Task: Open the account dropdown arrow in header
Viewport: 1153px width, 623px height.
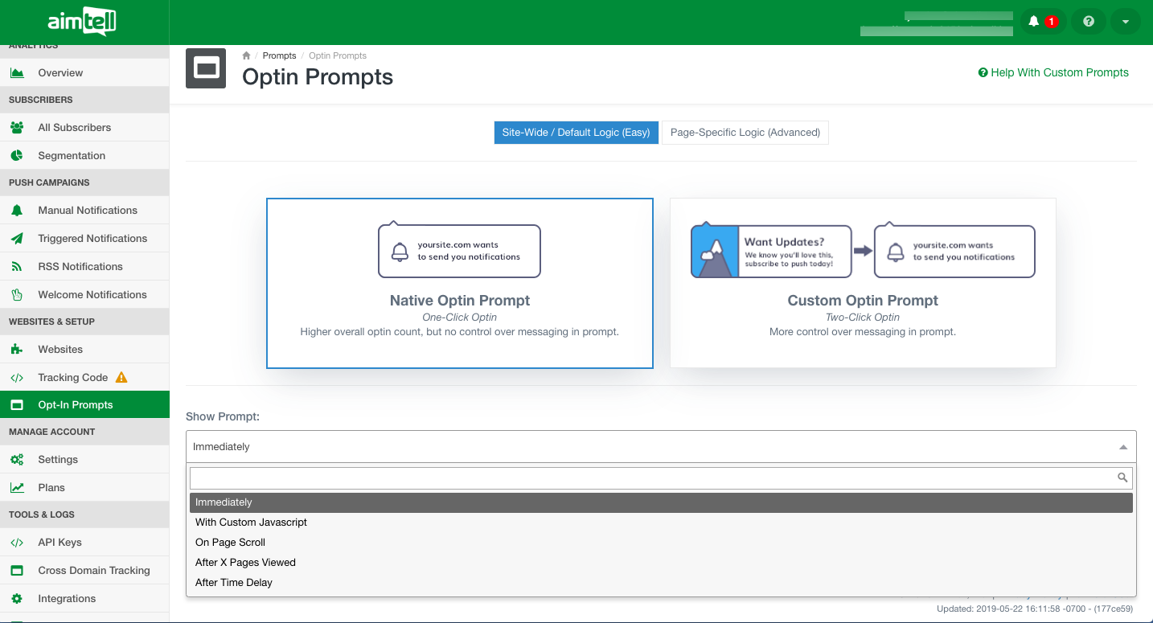Action: coord(1126,22)
